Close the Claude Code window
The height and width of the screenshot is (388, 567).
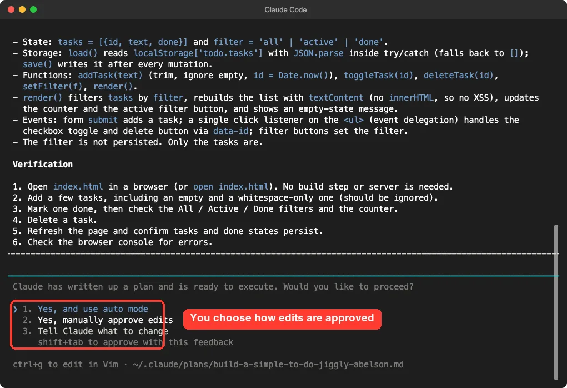[x=11, y=9]
